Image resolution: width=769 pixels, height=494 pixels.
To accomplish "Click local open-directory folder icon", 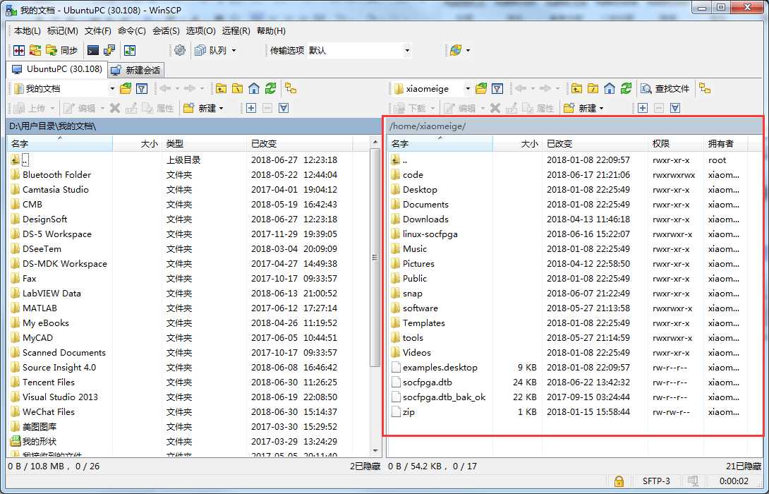I will (x=126, y=89).
